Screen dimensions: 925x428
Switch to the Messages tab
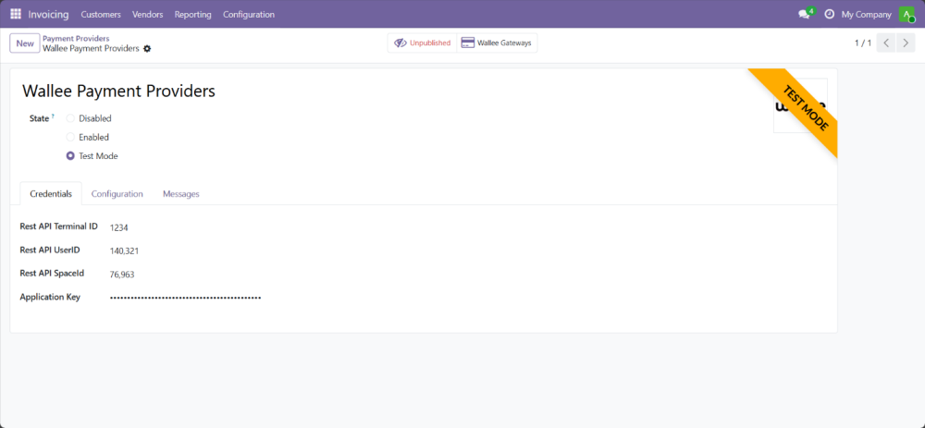pyautogui.click(x=180, y=194)
